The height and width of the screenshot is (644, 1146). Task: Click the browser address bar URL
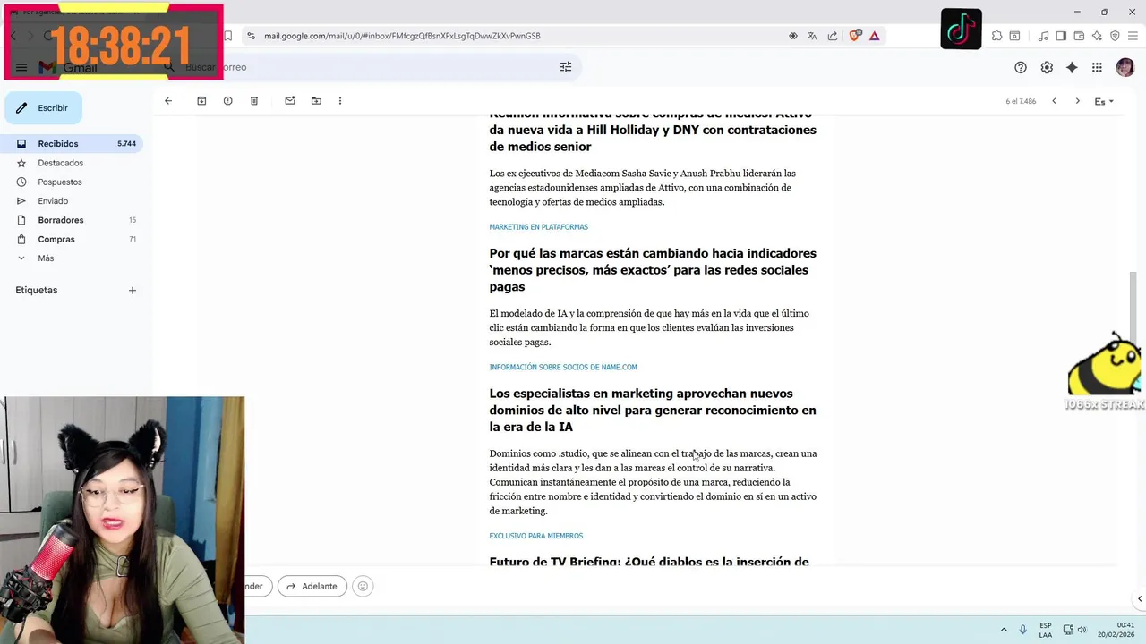click(x=402, y=36)
